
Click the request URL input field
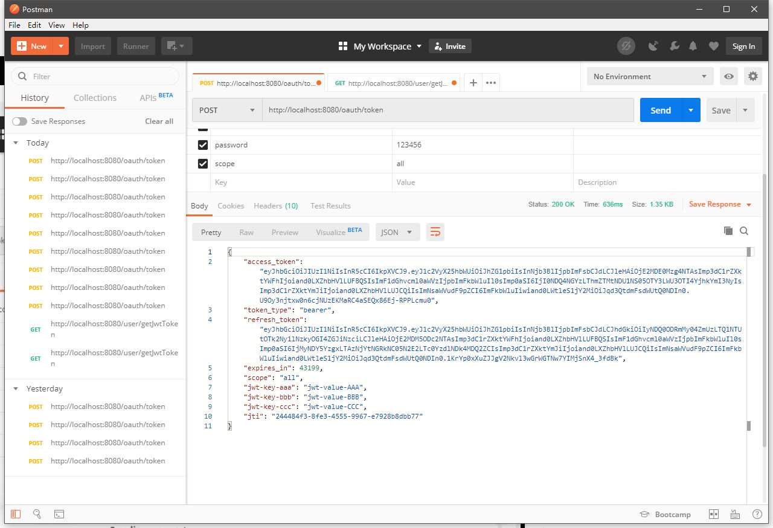(447, 110)
